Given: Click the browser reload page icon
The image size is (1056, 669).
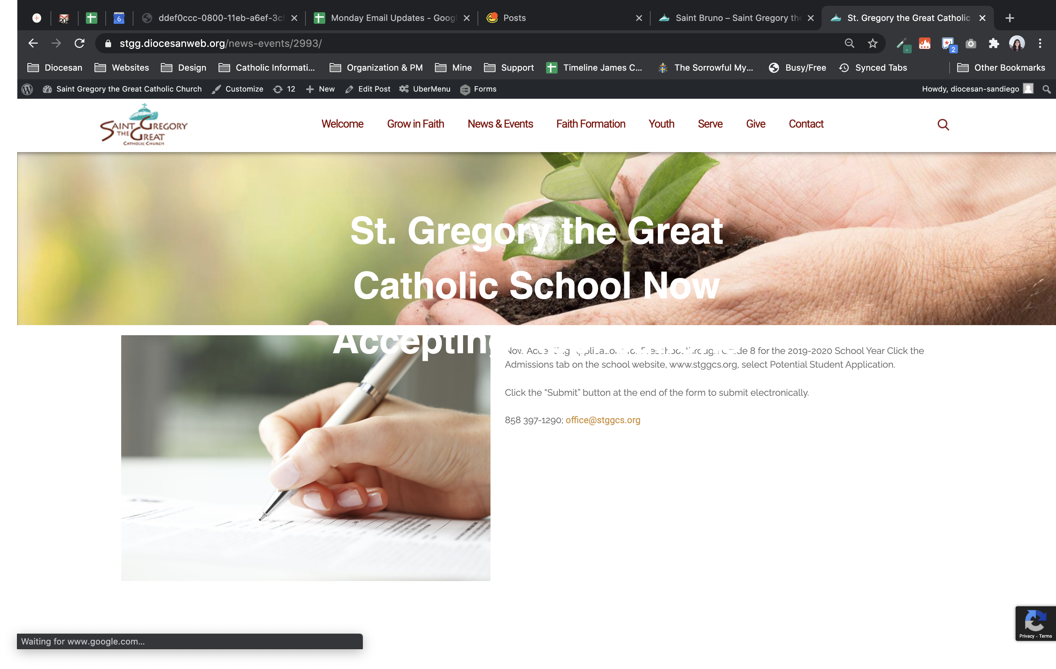Looking at the screenshot, I should (x=79, y=43).
